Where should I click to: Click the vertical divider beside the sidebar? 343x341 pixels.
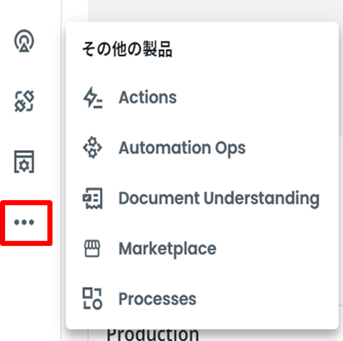[62, 170]
